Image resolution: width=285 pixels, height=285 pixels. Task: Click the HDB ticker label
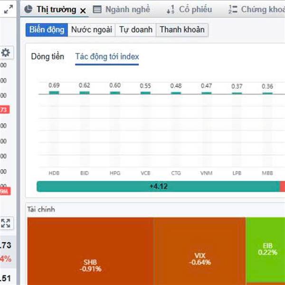pos(54,173)
